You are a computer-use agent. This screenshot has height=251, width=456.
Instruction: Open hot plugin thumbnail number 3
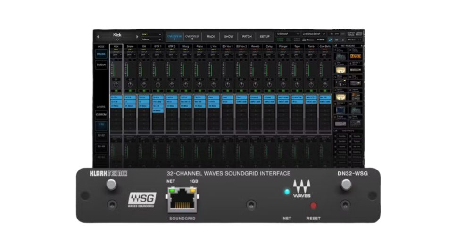pyautogui.click(x=340, y=70)
